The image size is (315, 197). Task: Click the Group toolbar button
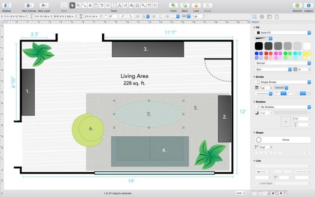coord(207,5)
